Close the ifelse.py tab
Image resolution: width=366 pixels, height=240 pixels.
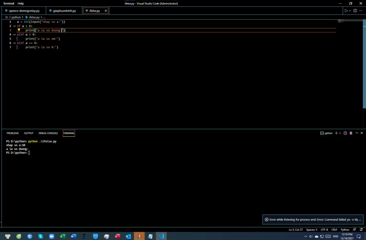coord(106,11)
